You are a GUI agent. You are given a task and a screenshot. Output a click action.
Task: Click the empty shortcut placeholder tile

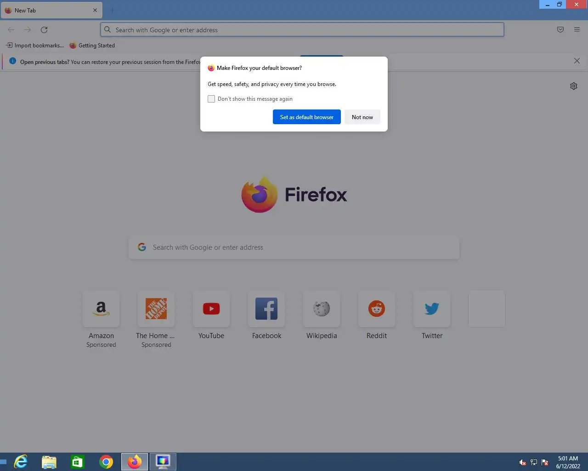tap(487, 309)
